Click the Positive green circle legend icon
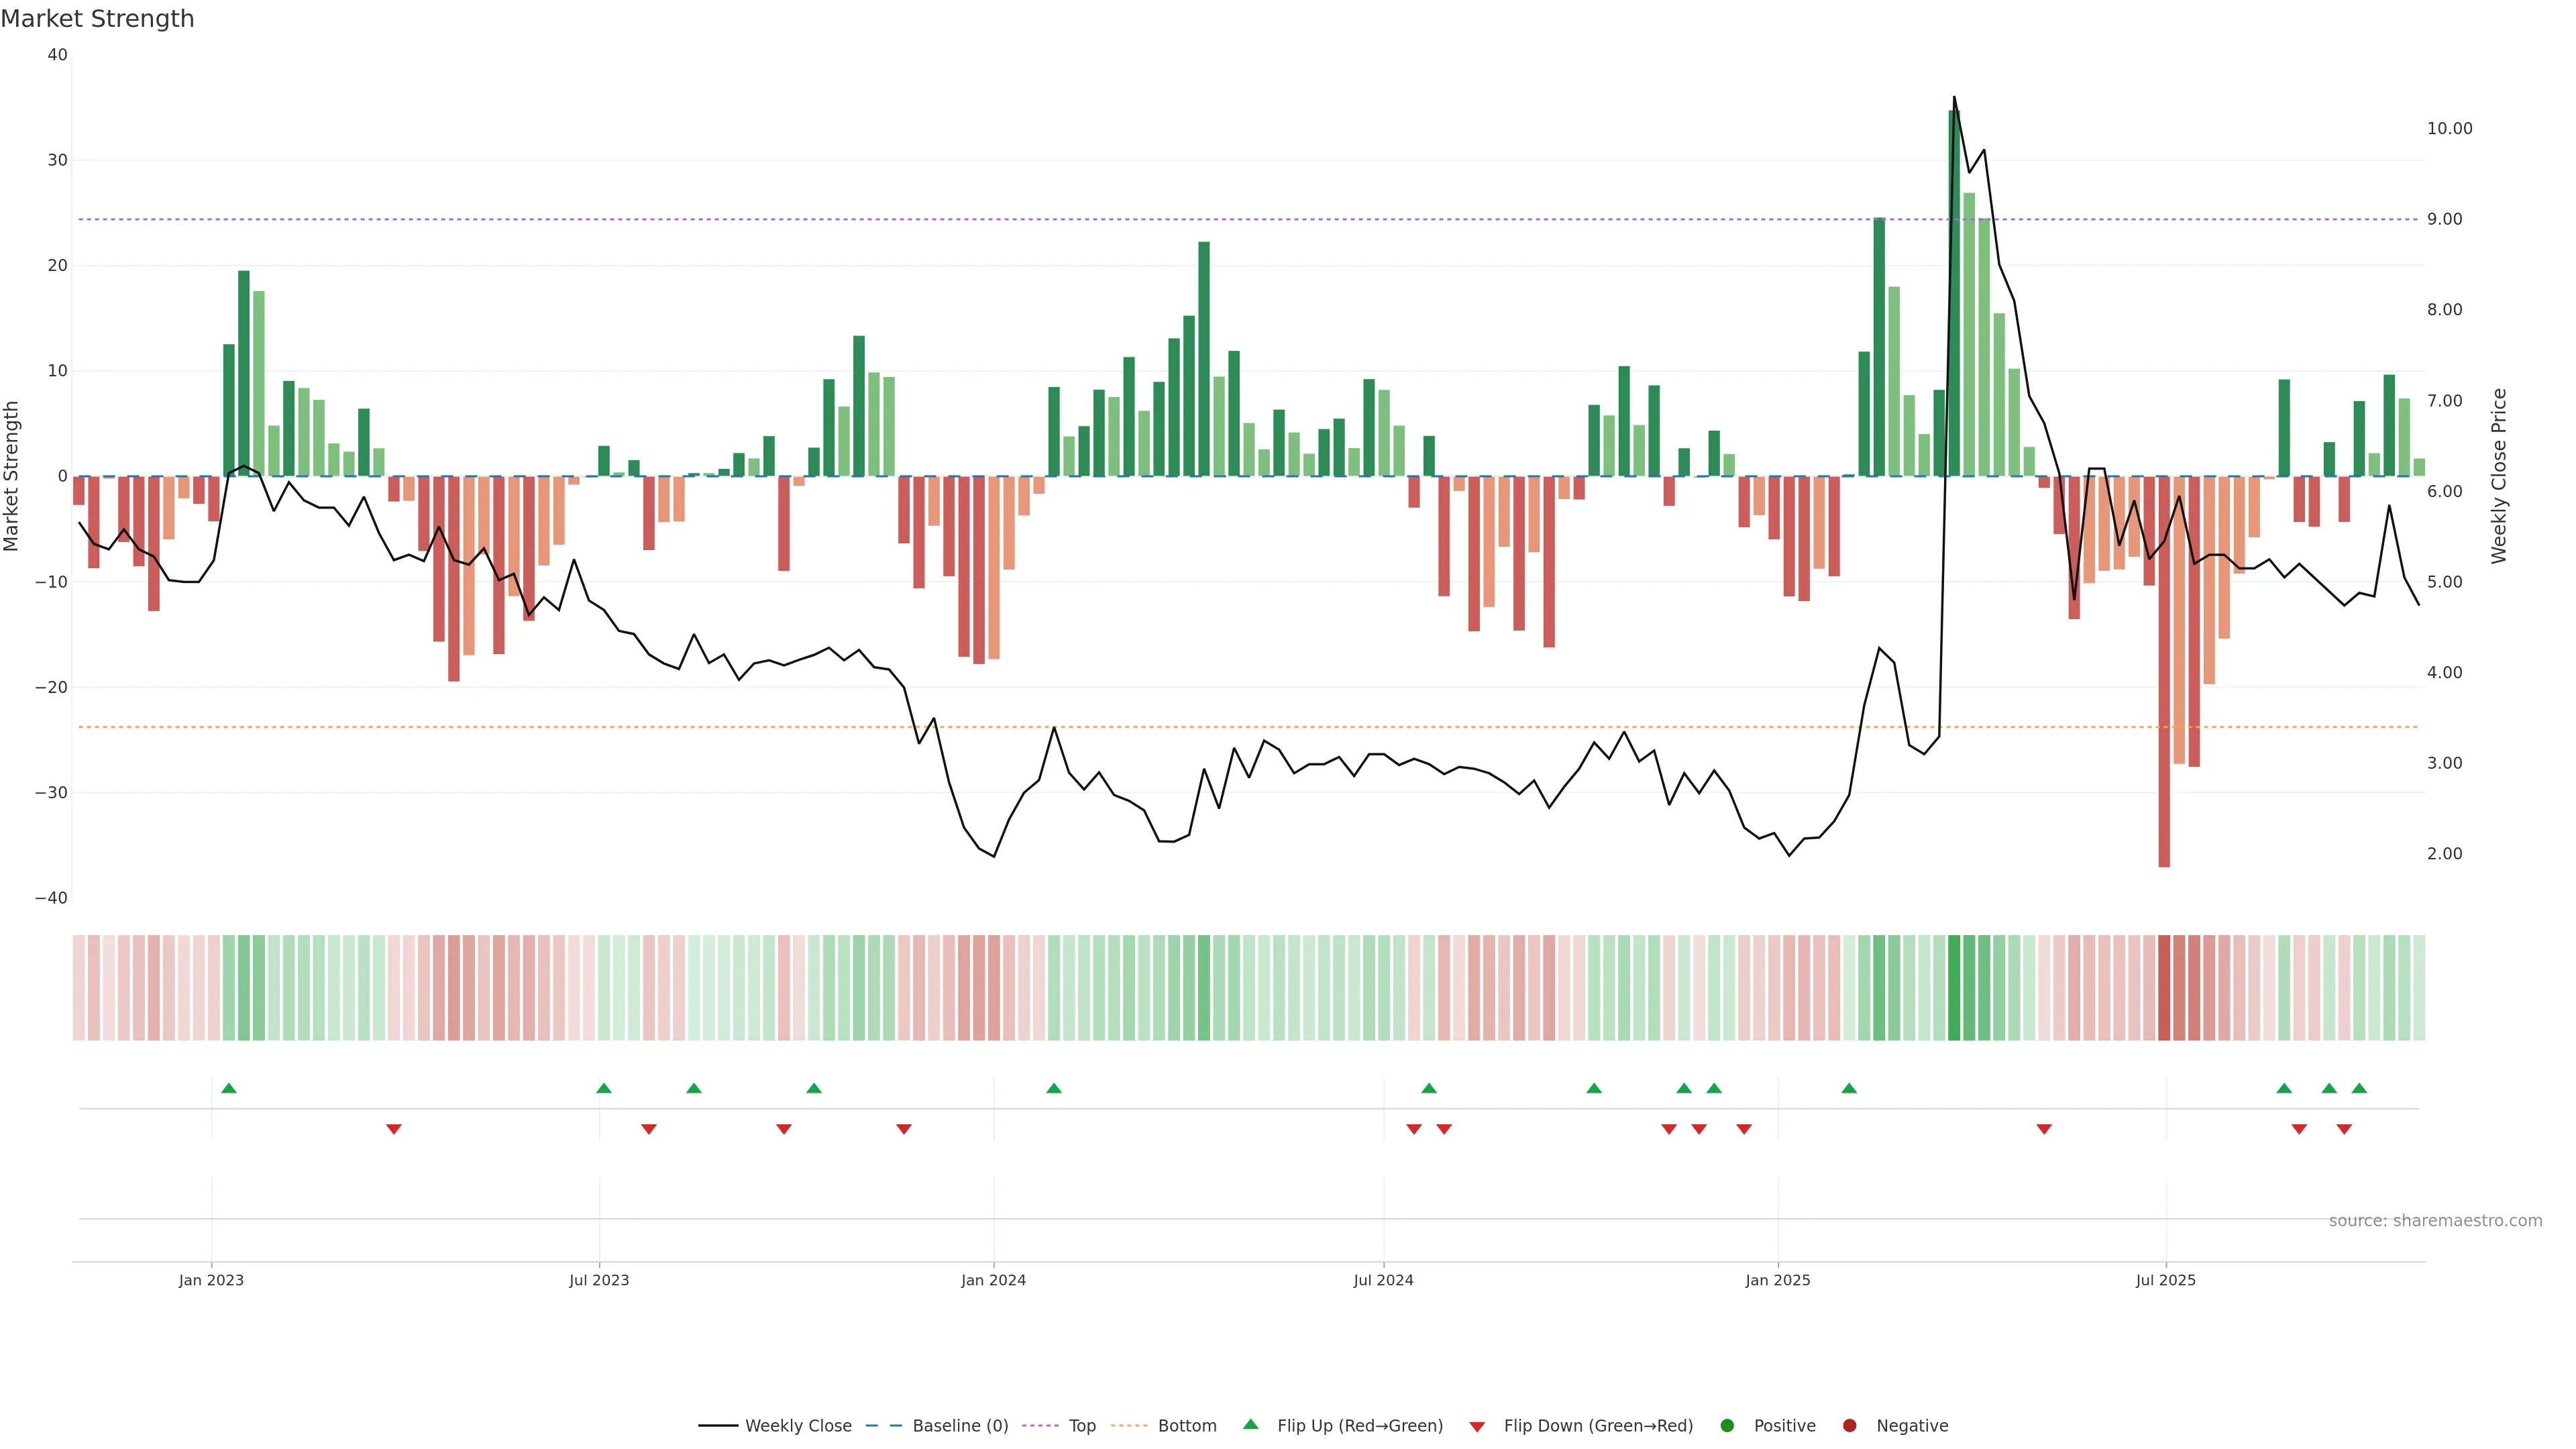Image resolution: width=2576 pixels, height=1449 pixels. [1727, 1426]
